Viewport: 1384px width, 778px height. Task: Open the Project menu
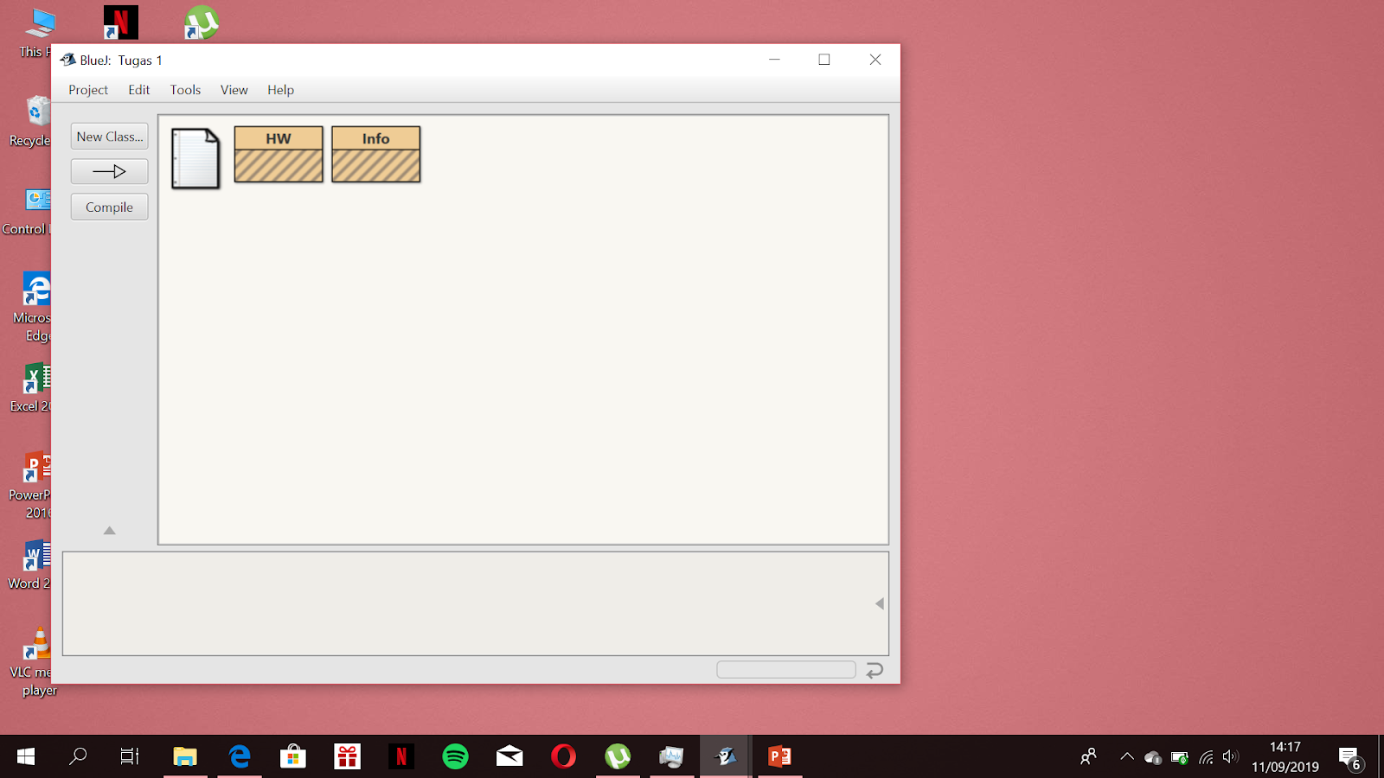87,89
